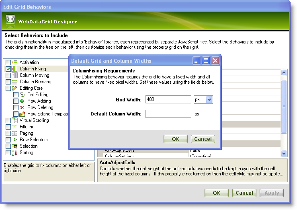Enable the Sorting checkbox
The image size is (297, 210).
click(x=8, y=152)
